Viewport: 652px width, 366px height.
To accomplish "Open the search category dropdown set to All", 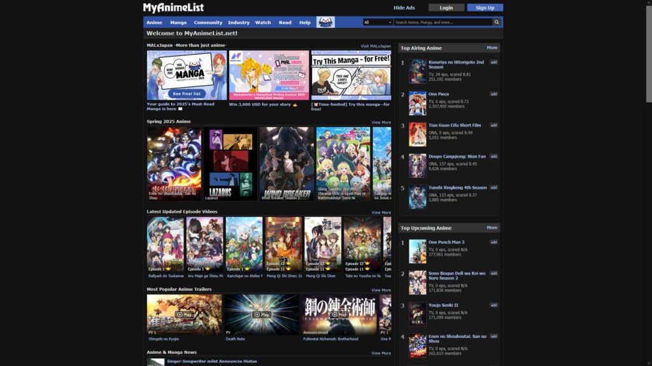I will [x=378, y=22].
